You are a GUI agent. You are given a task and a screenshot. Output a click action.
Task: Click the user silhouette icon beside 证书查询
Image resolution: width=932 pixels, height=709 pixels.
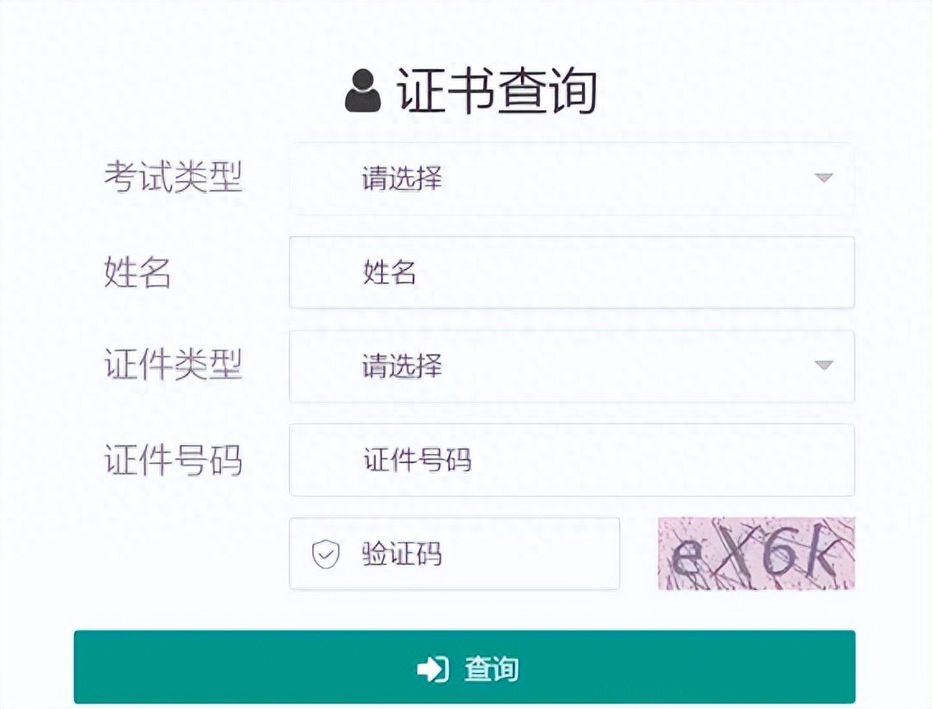tap(362, 90)
